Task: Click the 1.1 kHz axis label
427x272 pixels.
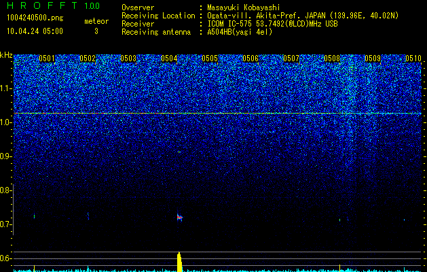Action: [x=5, y=88]
